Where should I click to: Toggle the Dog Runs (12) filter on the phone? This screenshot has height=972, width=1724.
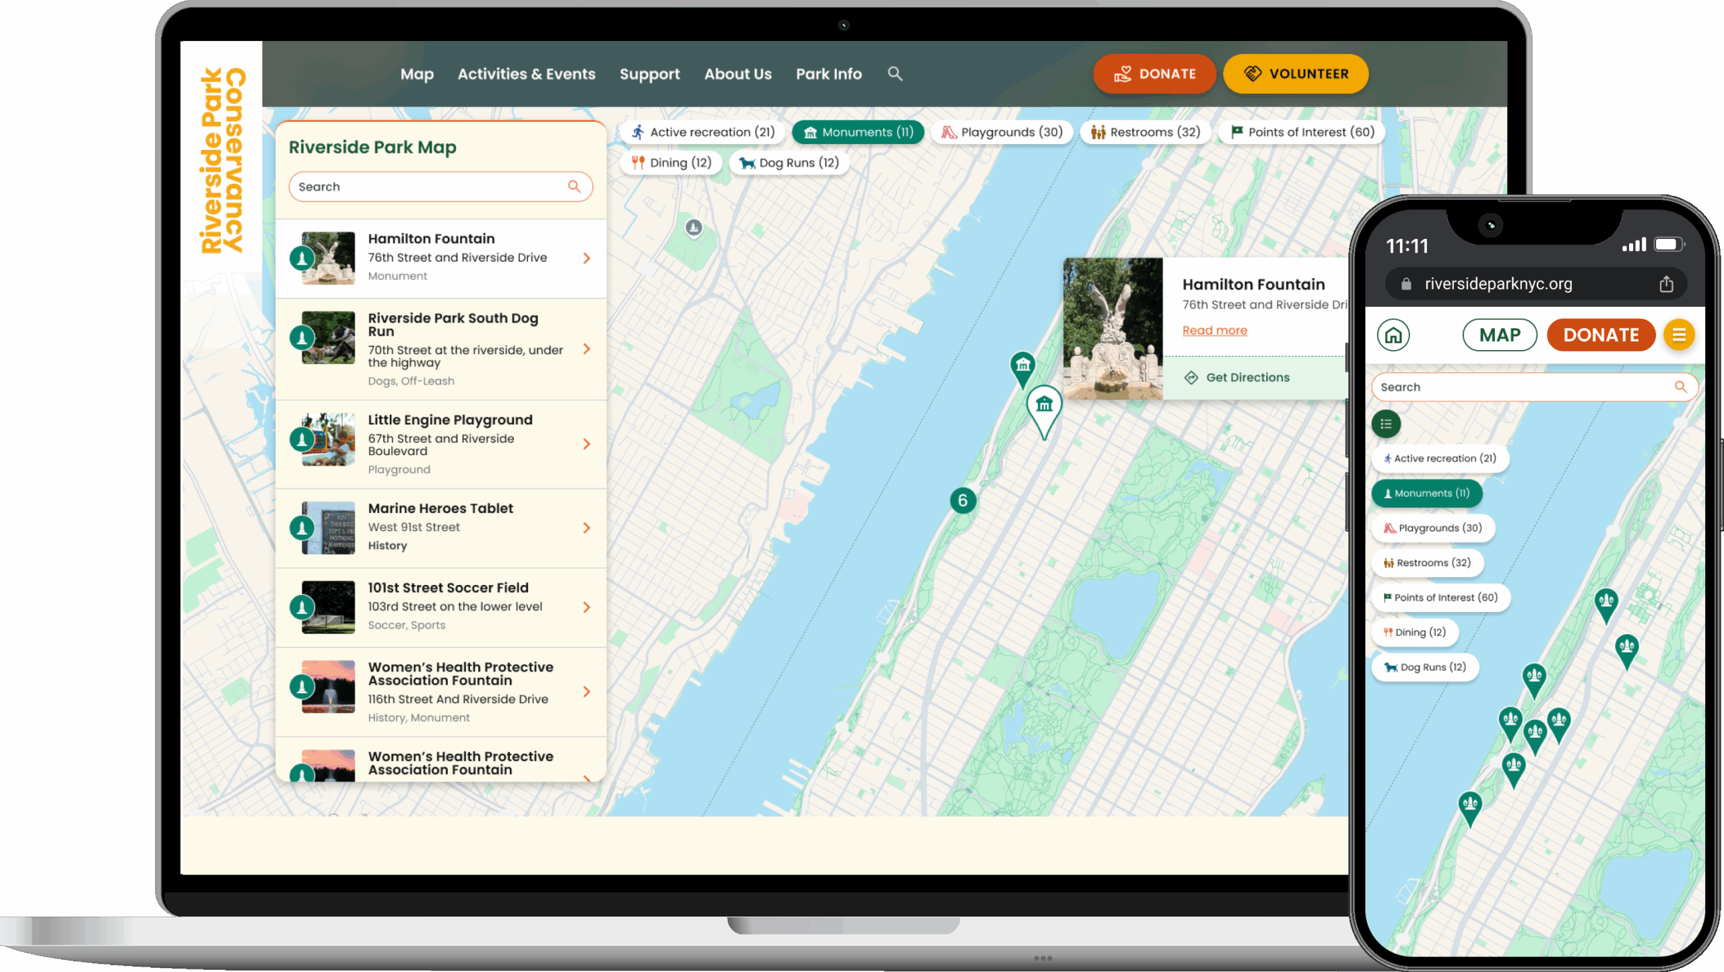(x=1425, y=667)
